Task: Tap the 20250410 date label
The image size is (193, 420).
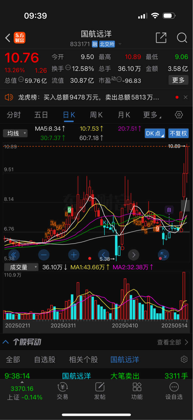Action: coord(125,325)
